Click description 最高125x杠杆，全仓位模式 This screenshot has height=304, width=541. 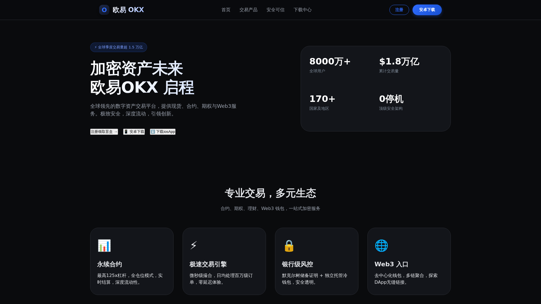click(x=130, y=279)
